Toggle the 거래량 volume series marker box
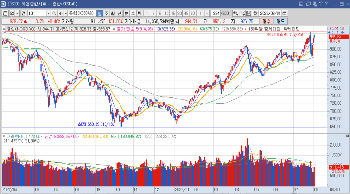This screenshot has height=194, width=350. pyautogui.click(x=4, y=136)
